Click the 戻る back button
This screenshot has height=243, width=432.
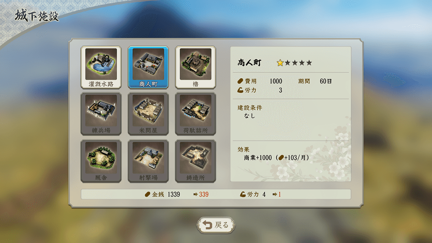click(216, 225)
